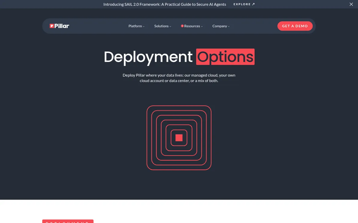Click the GET A DEMO button

295,26
